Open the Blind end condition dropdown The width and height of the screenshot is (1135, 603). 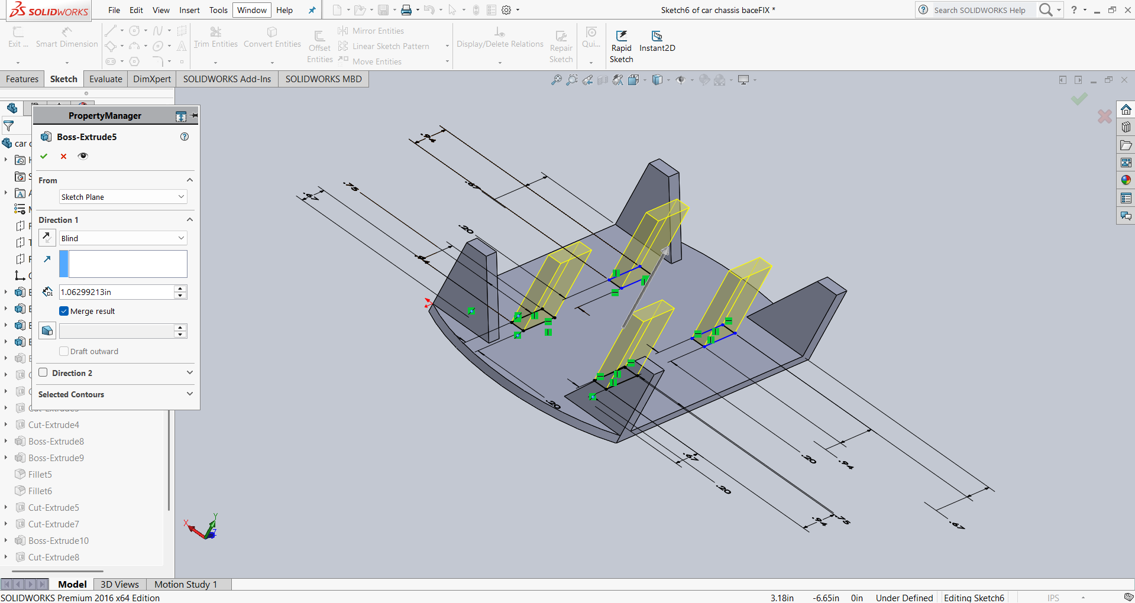pos(123,238)
